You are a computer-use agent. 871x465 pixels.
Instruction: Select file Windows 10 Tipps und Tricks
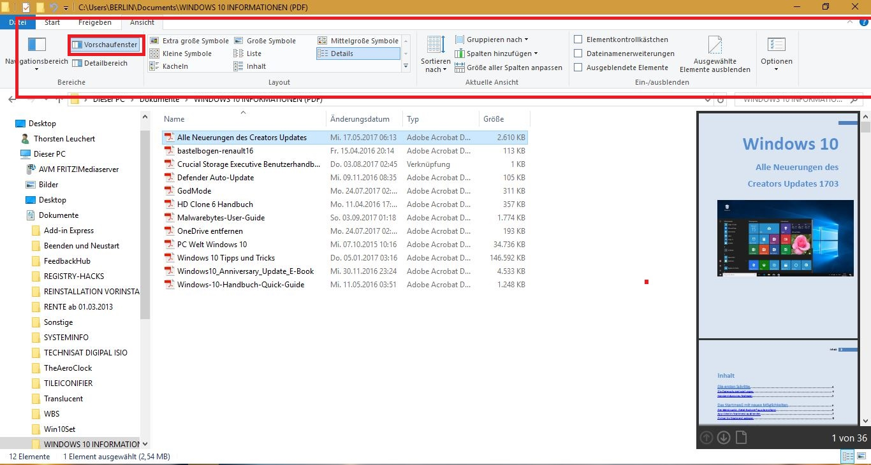[x=226, y=258]
